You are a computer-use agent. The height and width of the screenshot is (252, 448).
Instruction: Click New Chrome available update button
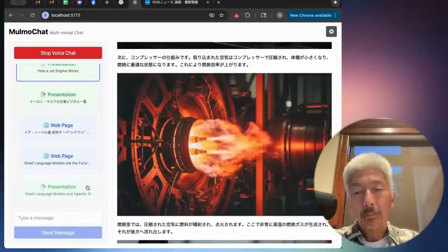310,15
